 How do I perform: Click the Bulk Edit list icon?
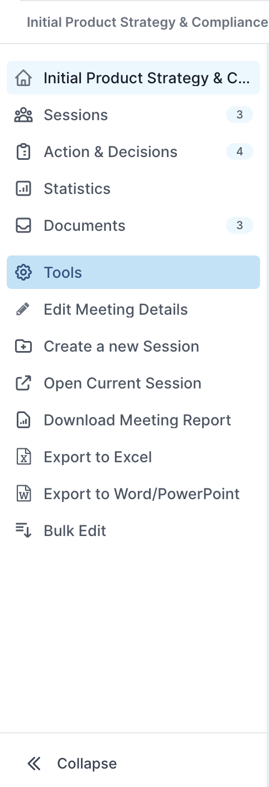(x=23, y=531)
